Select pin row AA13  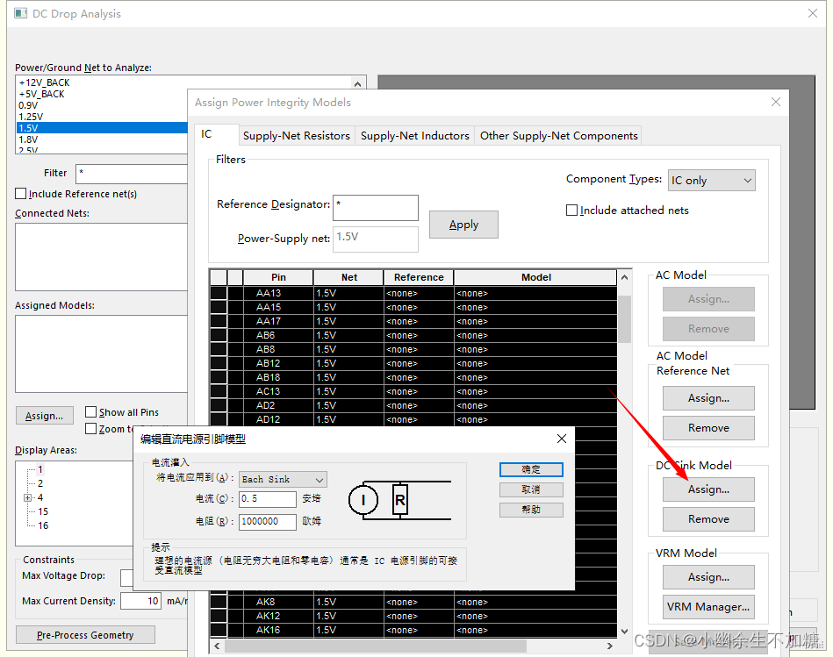tap(413, 293)
